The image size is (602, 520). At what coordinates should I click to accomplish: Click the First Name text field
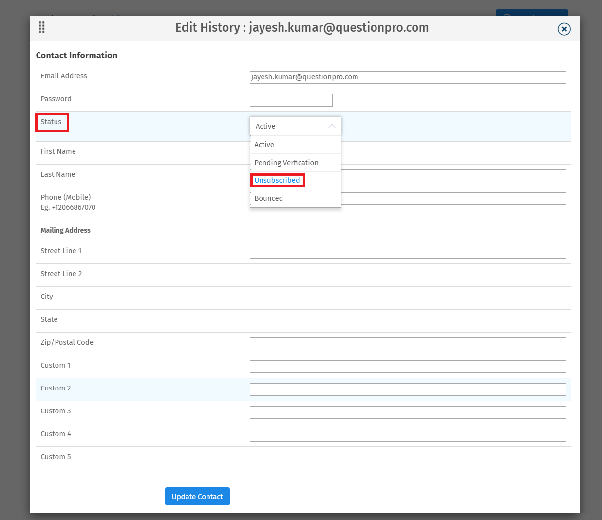click(x=438, y=152)
